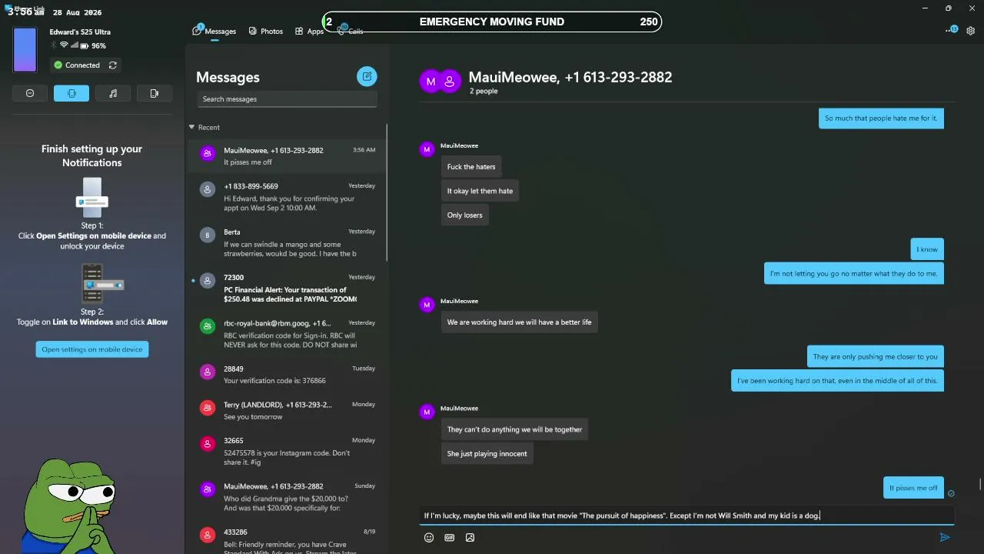Viewport: 984px width, 554px height.
Task: Click the phone thumbnail for Edward's S25 Ultra
Action: point(25,50)
